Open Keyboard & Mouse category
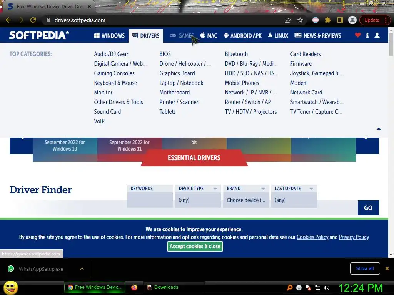Image resolution: width=394 pixels, height=295 pixels. pos(115,83)
